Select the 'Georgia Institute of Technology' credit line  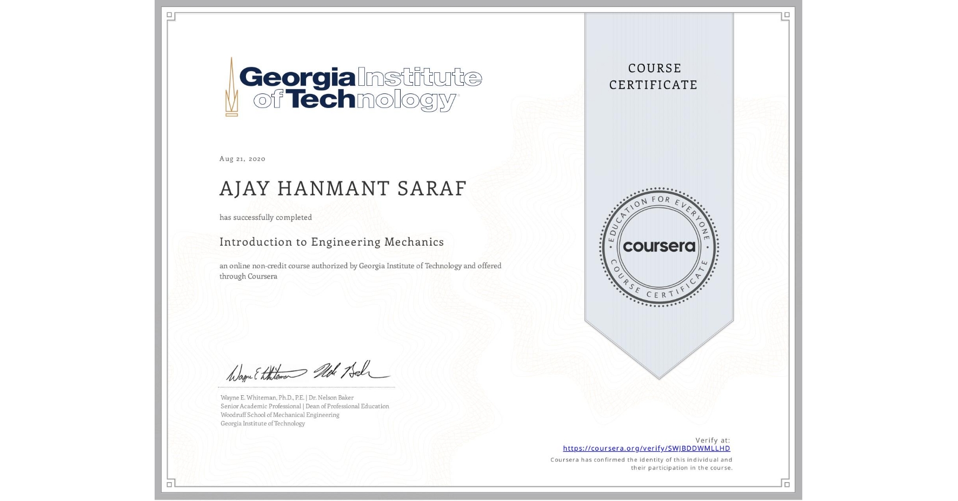(262, 424)
